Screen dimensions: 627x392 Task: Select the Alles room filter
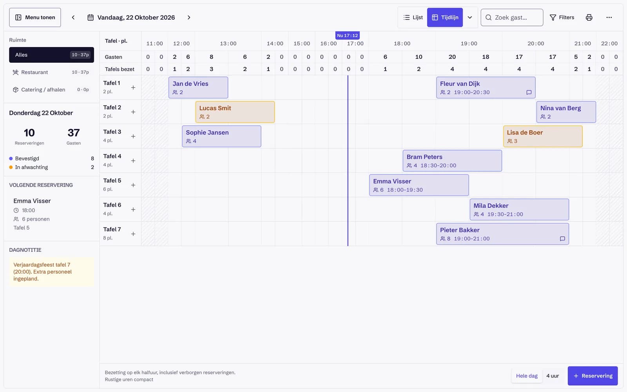coord(52,55)
